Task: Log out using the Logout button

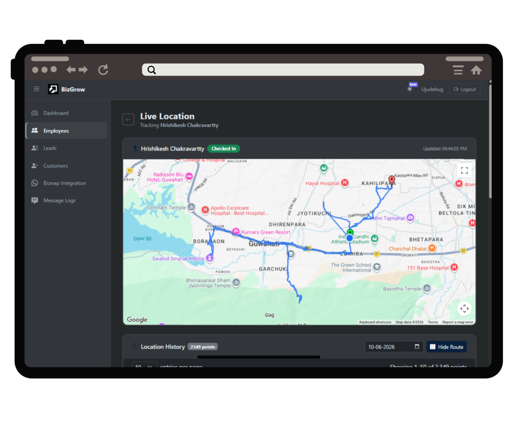Action: (465, 89)
